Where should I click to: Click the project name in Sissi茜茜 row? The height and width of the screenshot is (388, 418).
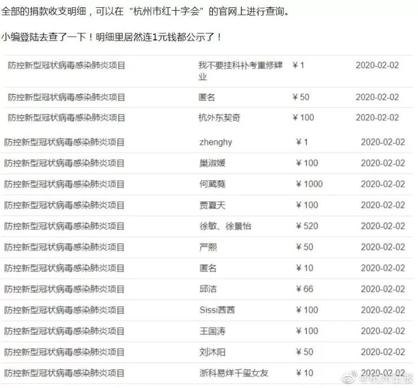click(x=64, y=310)
